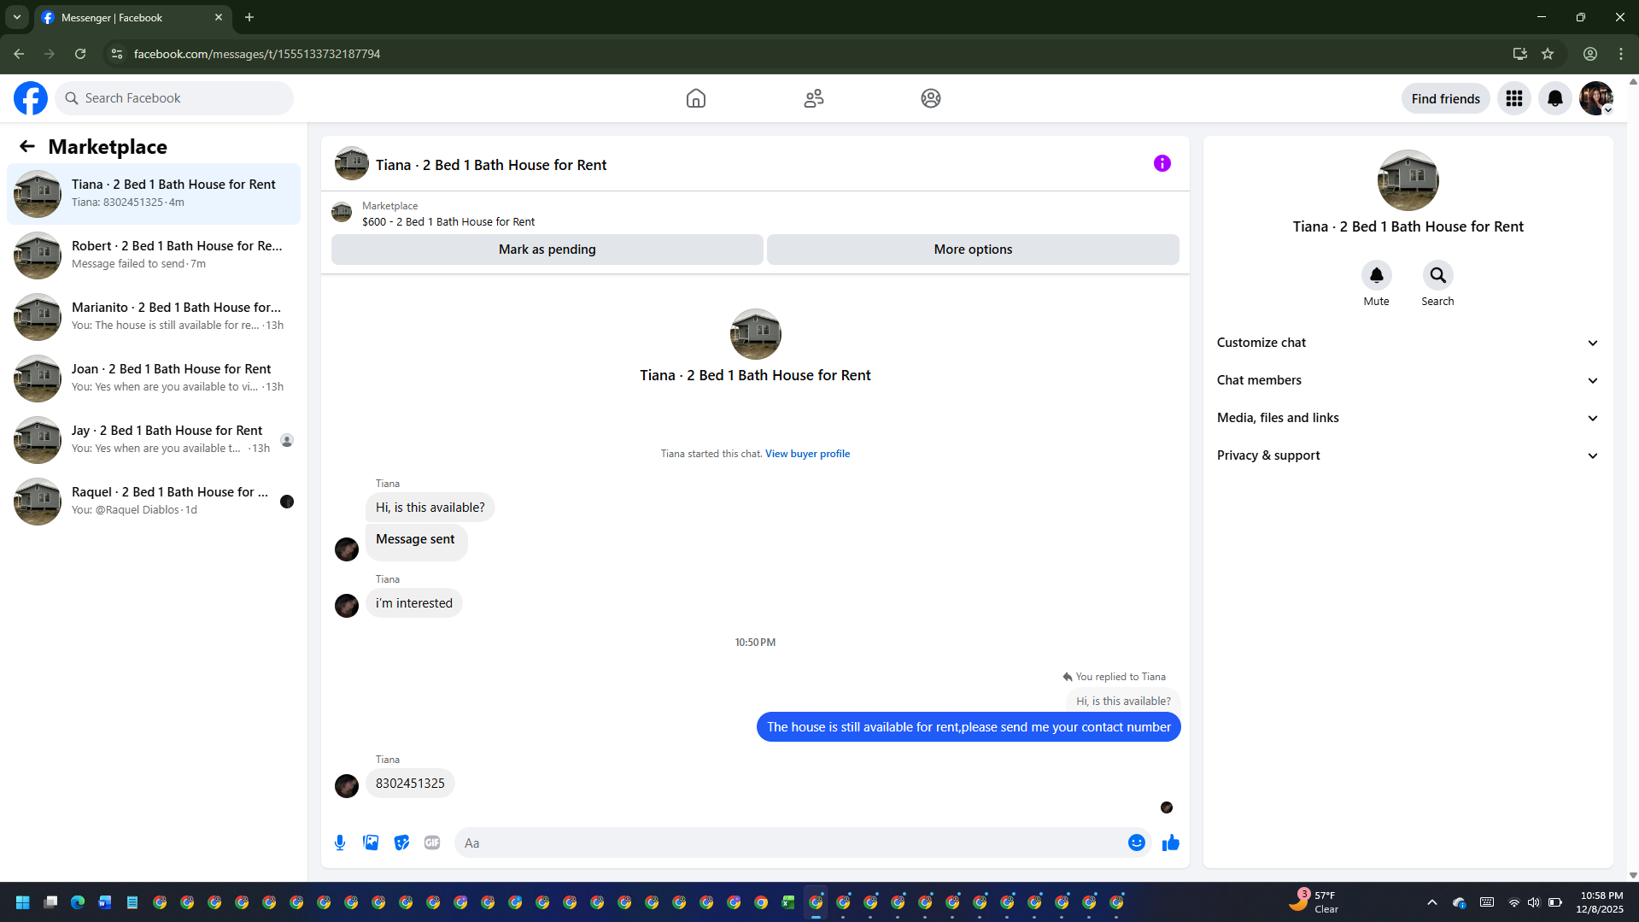
Task: Select the "i'm interested" message
Action: [414, 603]
